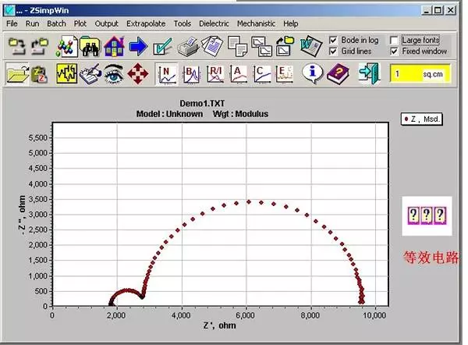
Task: Click the Capacitance (C) plot icon
Action: pyautogui.click(x=262, y=74)
